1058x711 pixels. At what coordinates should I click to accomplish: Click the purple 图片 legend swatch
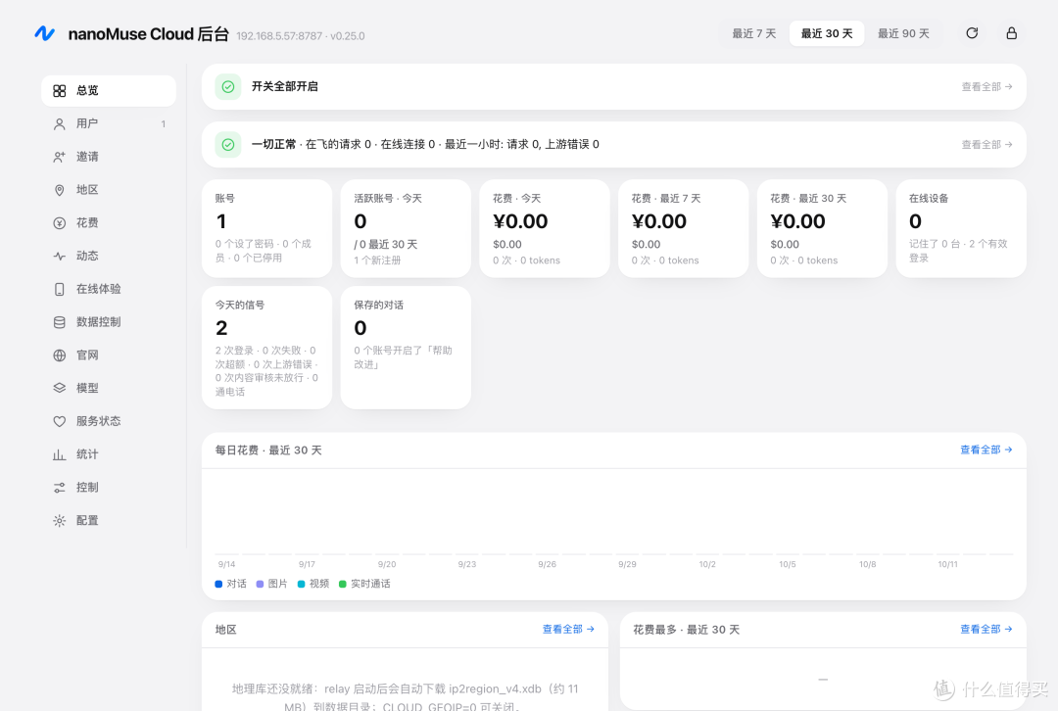260,585
